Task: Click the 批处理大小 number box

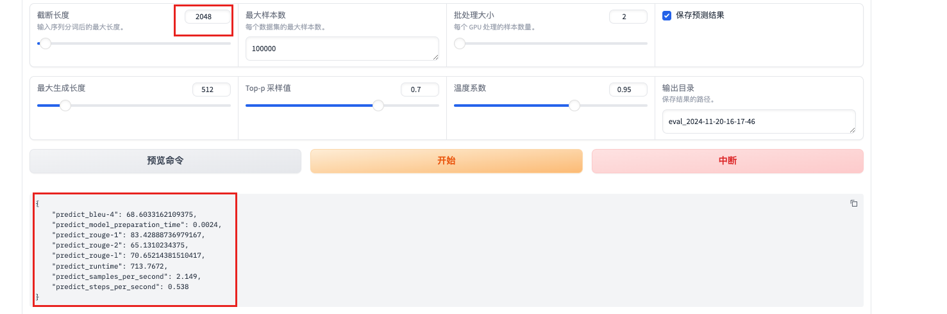Action: [628, 17]
